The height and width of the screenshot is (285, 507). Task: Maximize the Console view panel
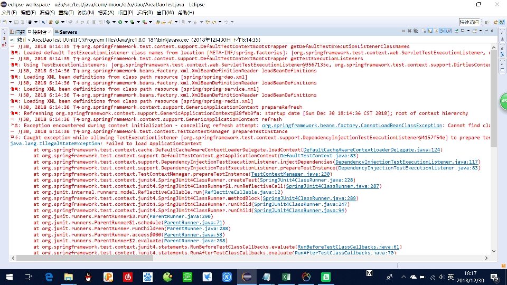coord(492,31)
